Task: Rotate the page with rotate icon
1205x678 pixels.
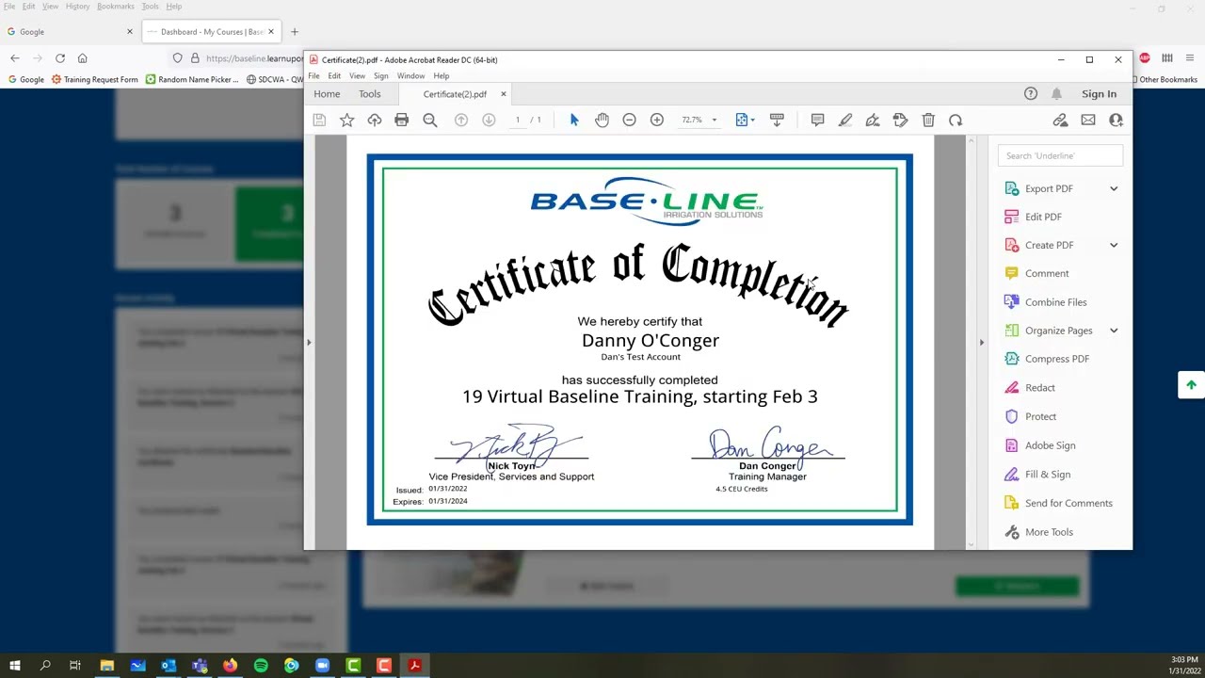Action: pyautogui.click(x=956, y=121)
